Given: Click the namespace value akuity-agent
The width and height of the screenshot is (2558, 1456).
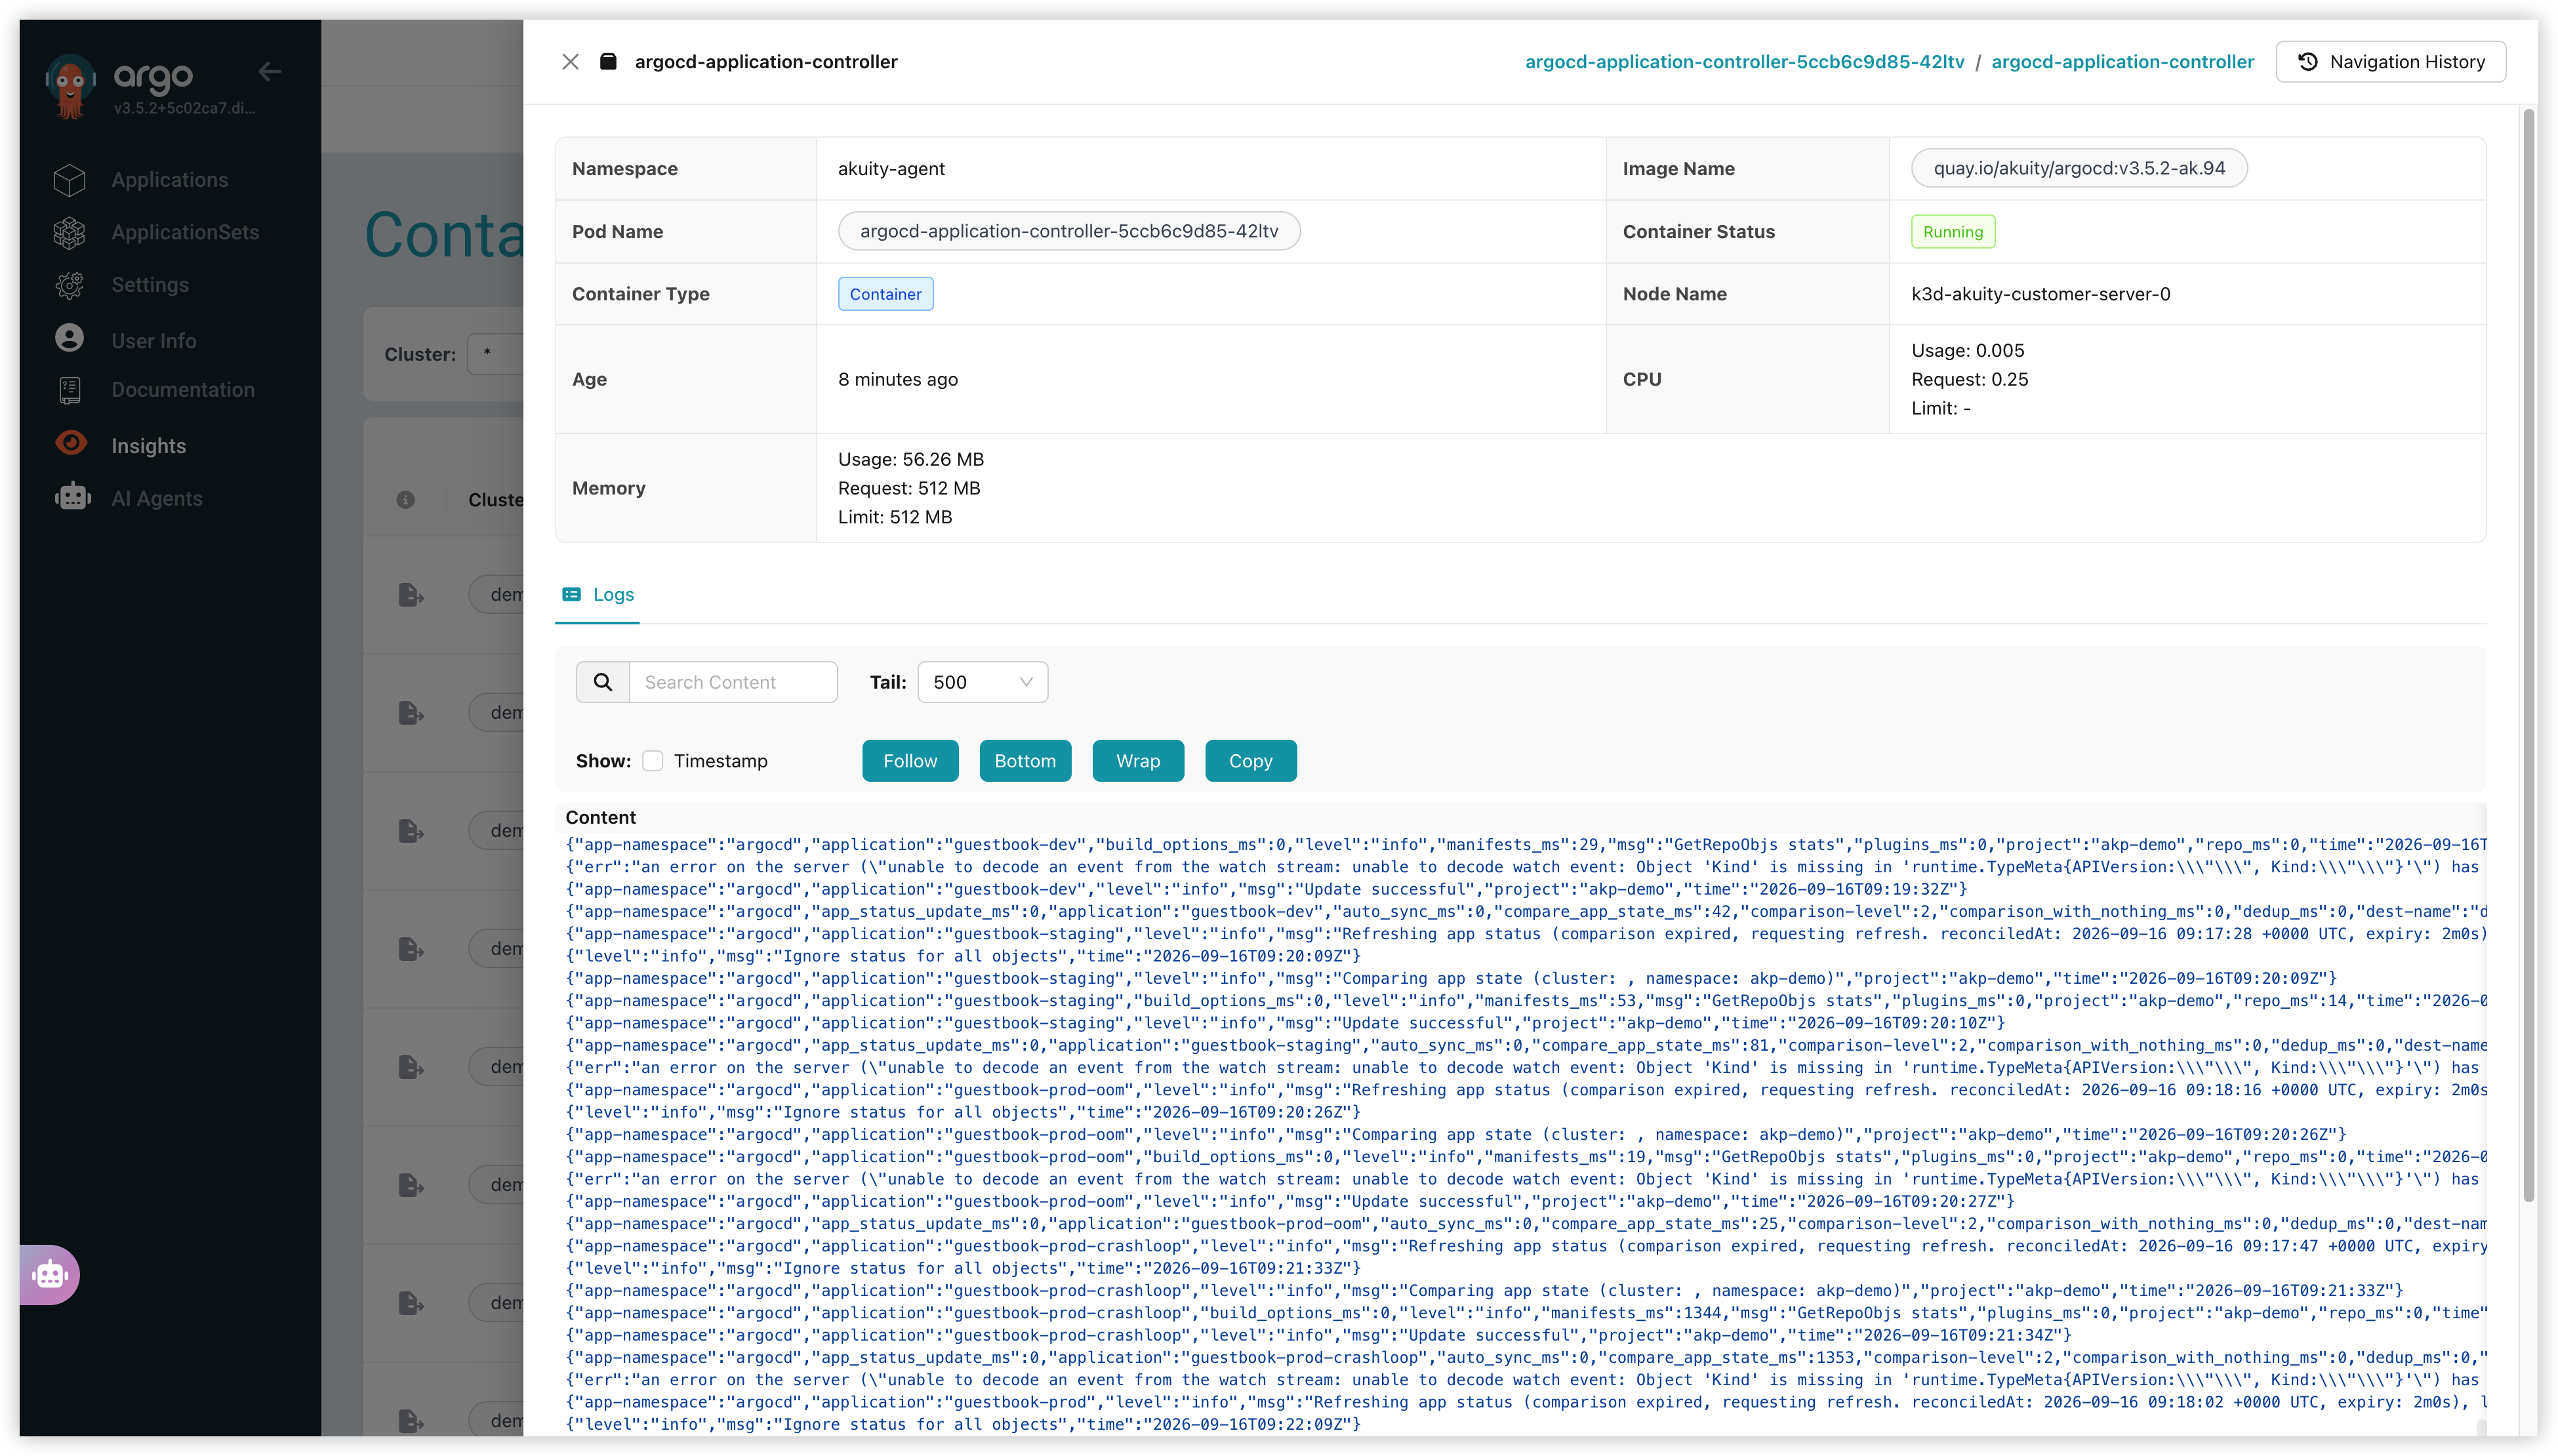Looking at the screenshot, I should coord(891,169).
